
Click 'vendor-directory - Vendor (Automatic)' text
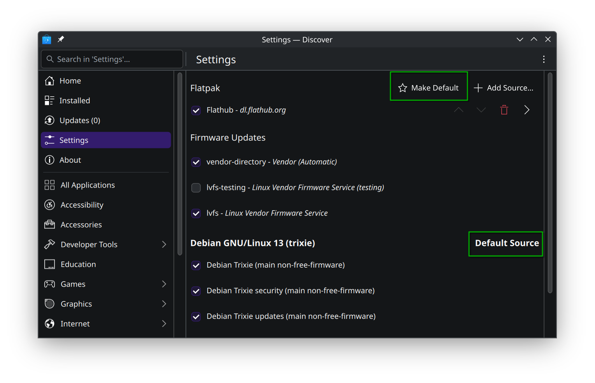click(271, 162)
